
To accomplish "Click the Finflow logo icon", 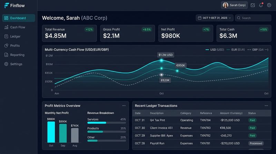I will click(x=7, y=6).
